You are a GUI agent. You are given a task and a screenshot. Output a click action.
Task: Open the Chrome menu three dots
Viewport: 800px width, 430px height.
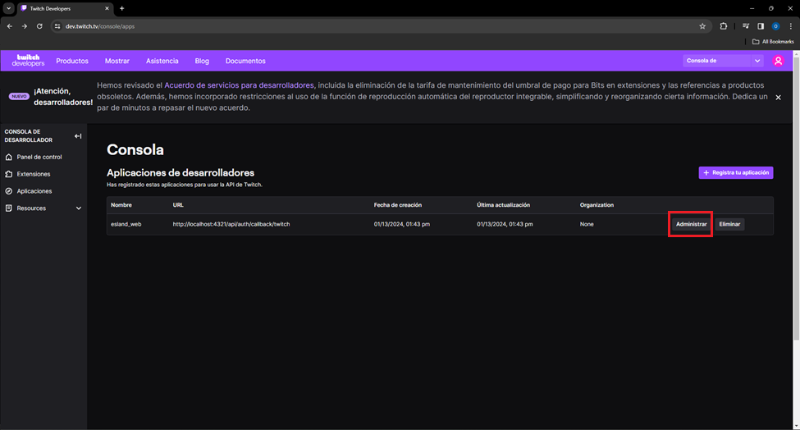click(x=791, y=26)
